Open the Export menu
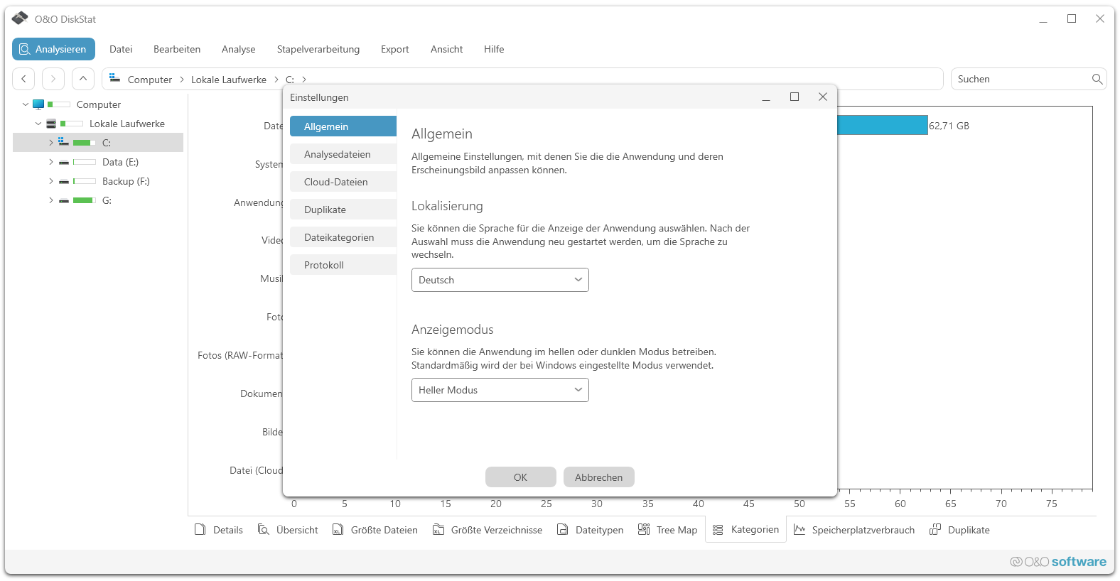Viewport: 1120px width, 581px height. pos(395,49)
